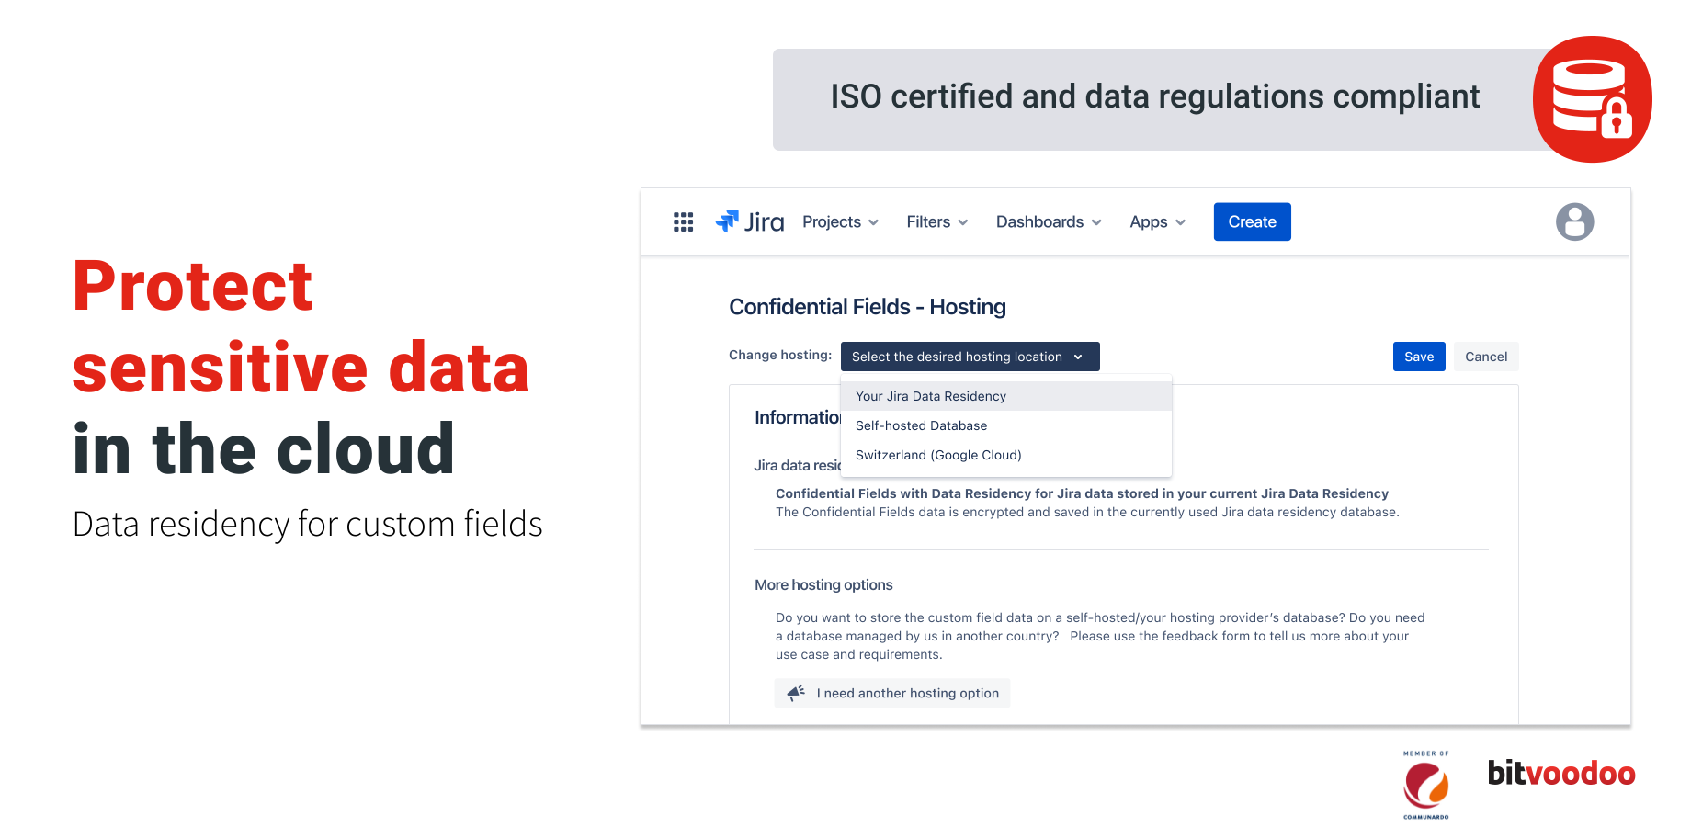This screenshot has width=1691, height=827.
Task: Click the bitvoodoo logo
Action: (1561, 773)
